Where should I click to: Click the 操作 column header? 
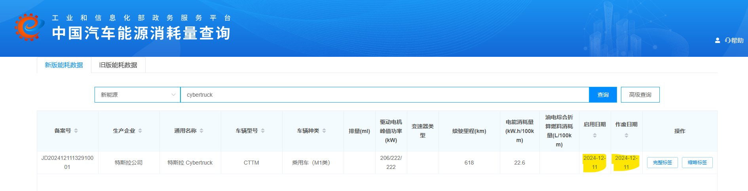click(680, 131)
